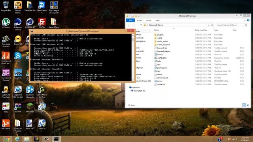The width and height of the screenshot is (253, 142).
Task: Click Explorer Back navigation arrow
Action: (129, 25)
